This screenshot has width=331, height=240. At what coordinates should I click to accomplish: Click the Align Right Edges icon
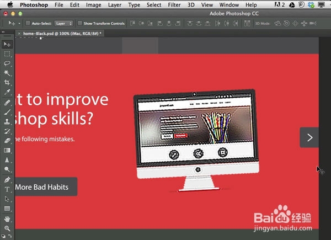[x=178, y=23]
